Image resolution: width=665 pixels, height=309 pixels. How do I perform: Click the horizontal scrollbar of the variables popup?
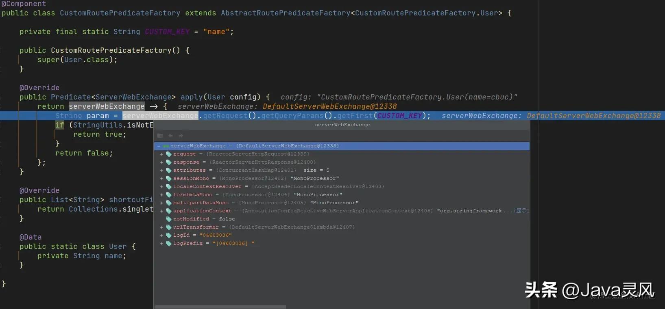[x=220, y=307]
